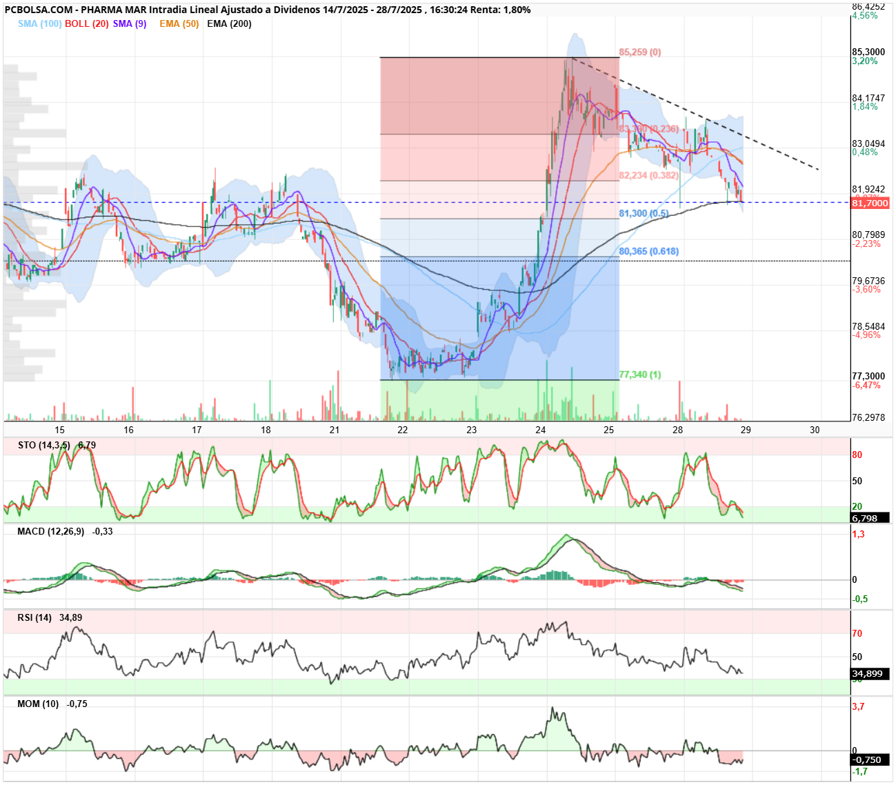The width and height of the screenshot is (896, 785).
Task: Select date 24 on the time axis
Action: (x=540, y=430)
